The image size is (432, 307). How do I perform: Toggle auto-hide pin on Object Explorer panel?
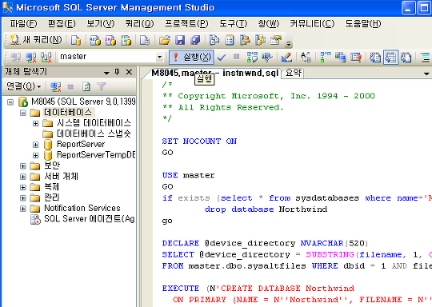pos(117,72)
